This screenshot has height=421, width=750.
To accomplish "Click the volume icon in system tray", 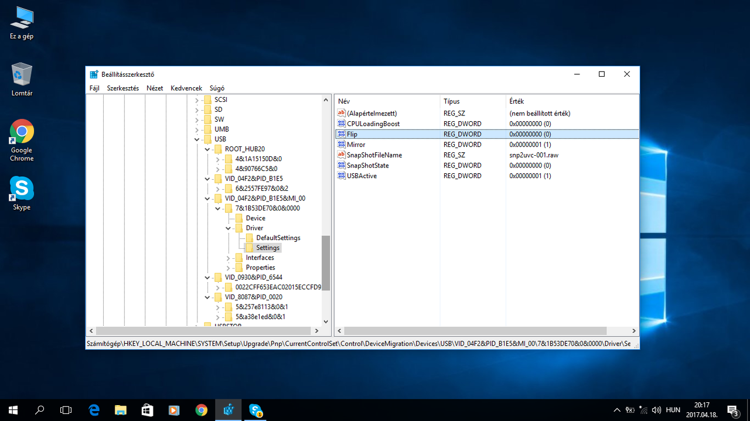I will tap(656, 410).
